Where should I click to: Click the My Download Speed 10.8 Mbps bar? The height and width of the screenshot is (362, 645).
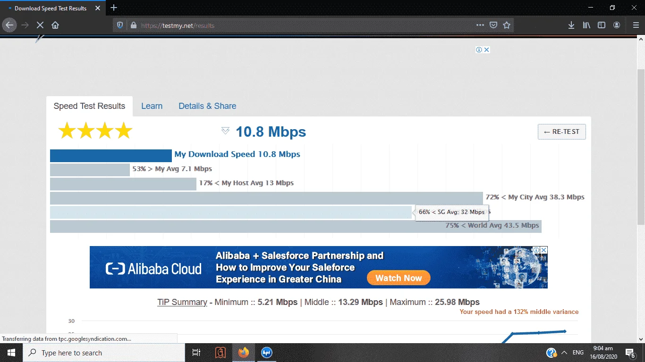pyautogui.click(x=111, y=156)
